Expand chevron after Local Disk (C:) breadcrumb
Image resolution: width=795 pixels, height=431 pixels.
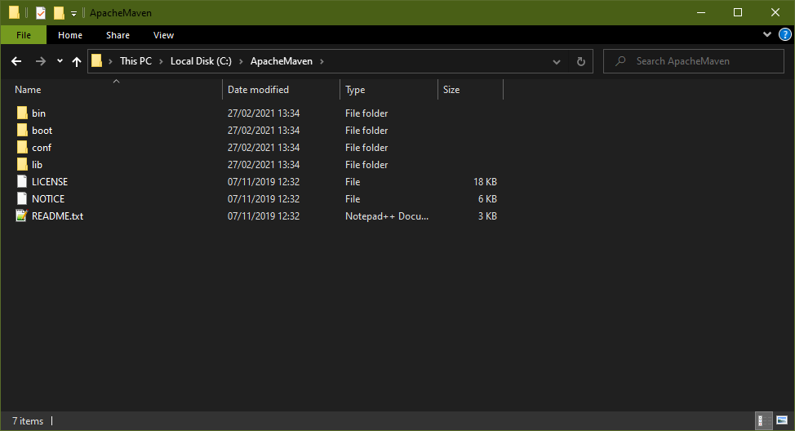[x=241, y=61]
